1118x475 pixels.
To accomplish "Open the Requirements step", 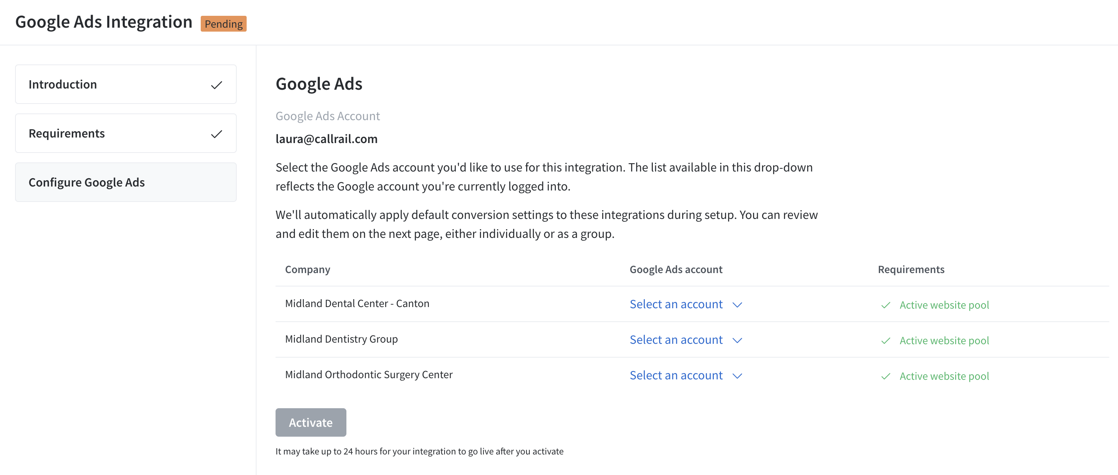I will coord(125,133).
